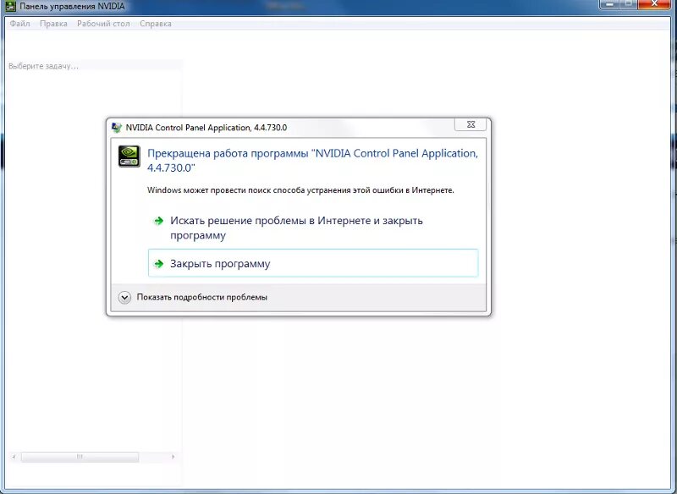
Task: Click the task pane horizontal scrollbar thumb
Action: pyautogui.click(x=80, y=457)
